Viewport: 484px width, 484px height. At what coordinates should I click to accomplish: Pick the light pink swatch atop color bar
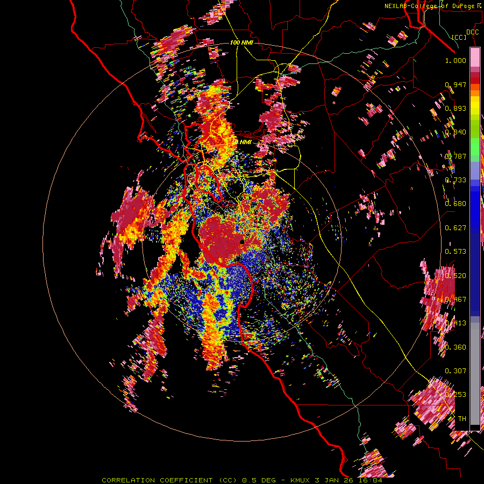coord(475,57)
